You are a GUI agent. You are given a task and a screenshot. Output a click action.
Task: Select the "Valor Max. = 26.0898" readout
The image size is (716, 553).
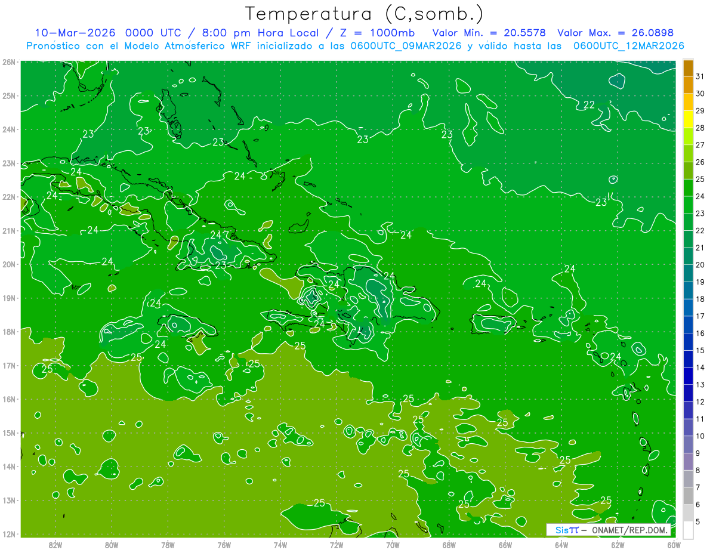pyautogui.click(x=616, y=33)
